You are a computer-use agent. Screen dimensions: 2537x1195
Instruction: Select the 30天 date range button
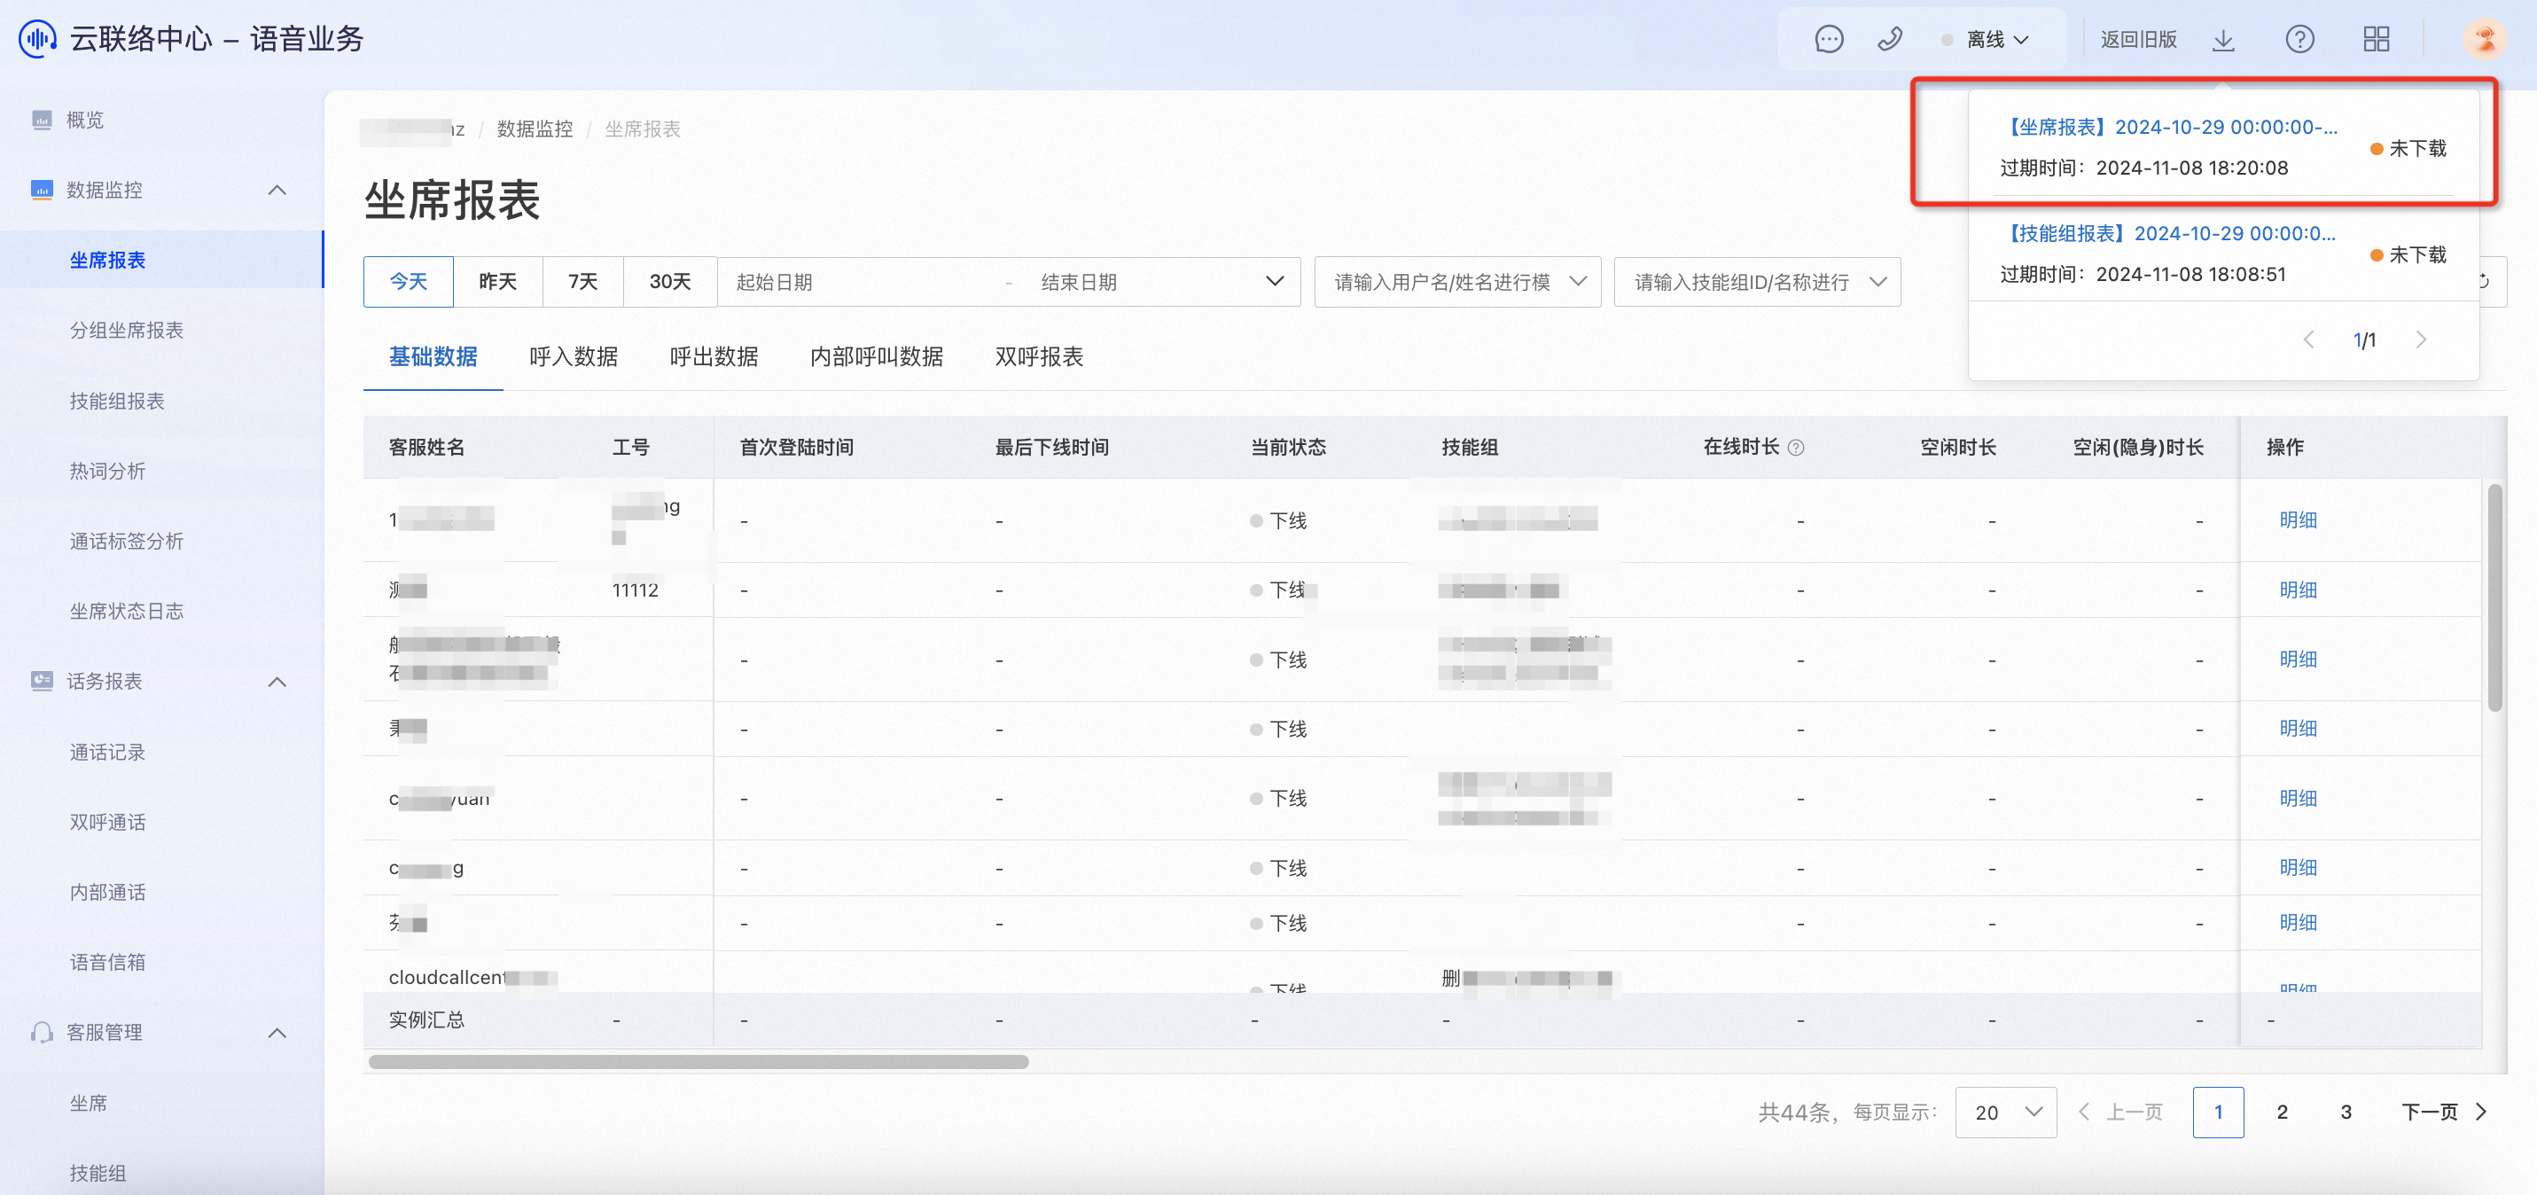coord(669,282)
